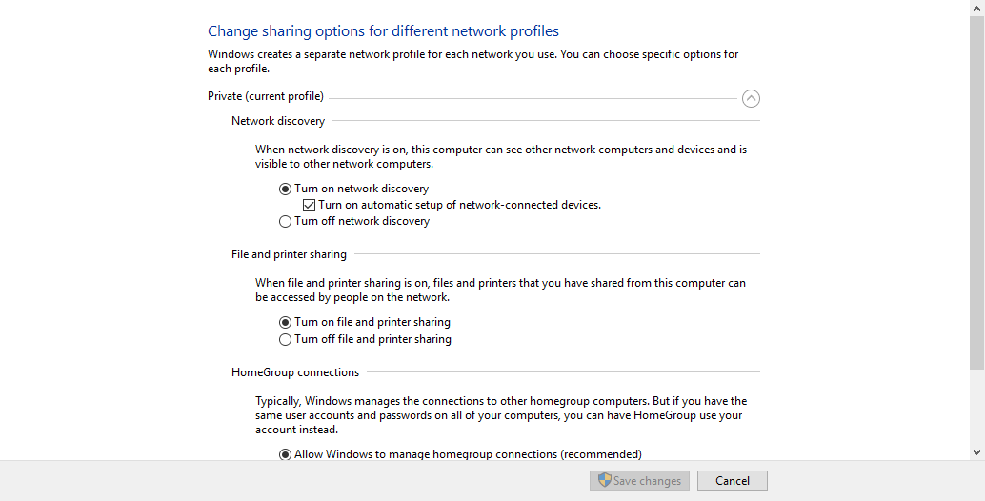Click the Save changes button
Screen dimensions: 985x501
pyautogui.click(x=637, y=481)
